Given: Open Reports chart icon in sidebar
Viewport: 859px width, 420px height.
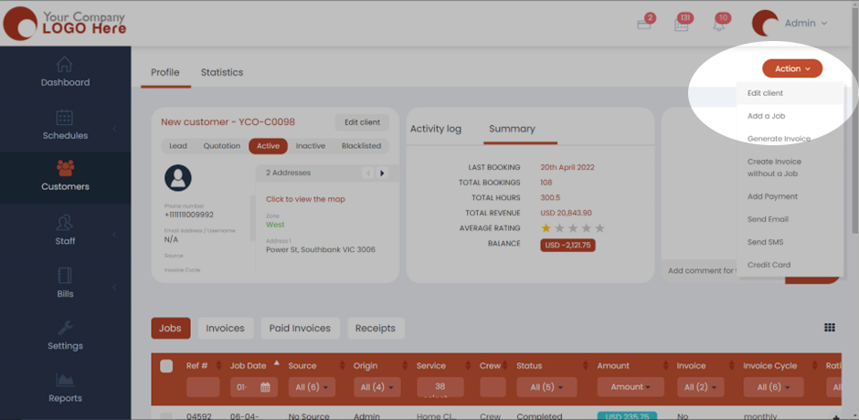Looking at the screenshot, I should click(x=64, y=380).
